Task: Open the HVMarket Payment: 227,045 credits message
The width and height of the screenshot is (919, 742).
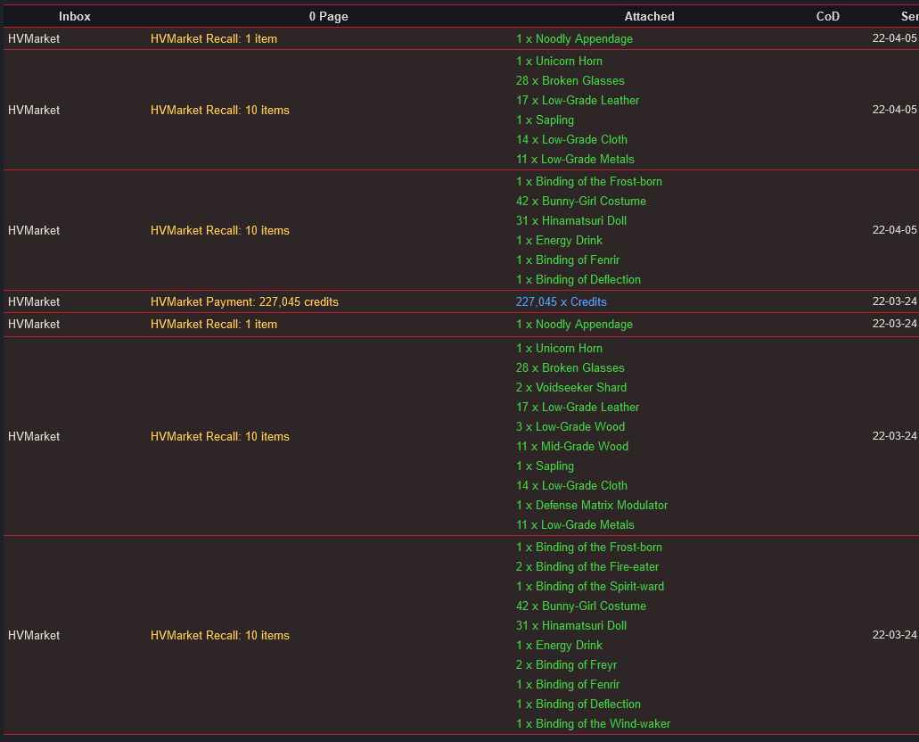Action: tap(244, 301)
